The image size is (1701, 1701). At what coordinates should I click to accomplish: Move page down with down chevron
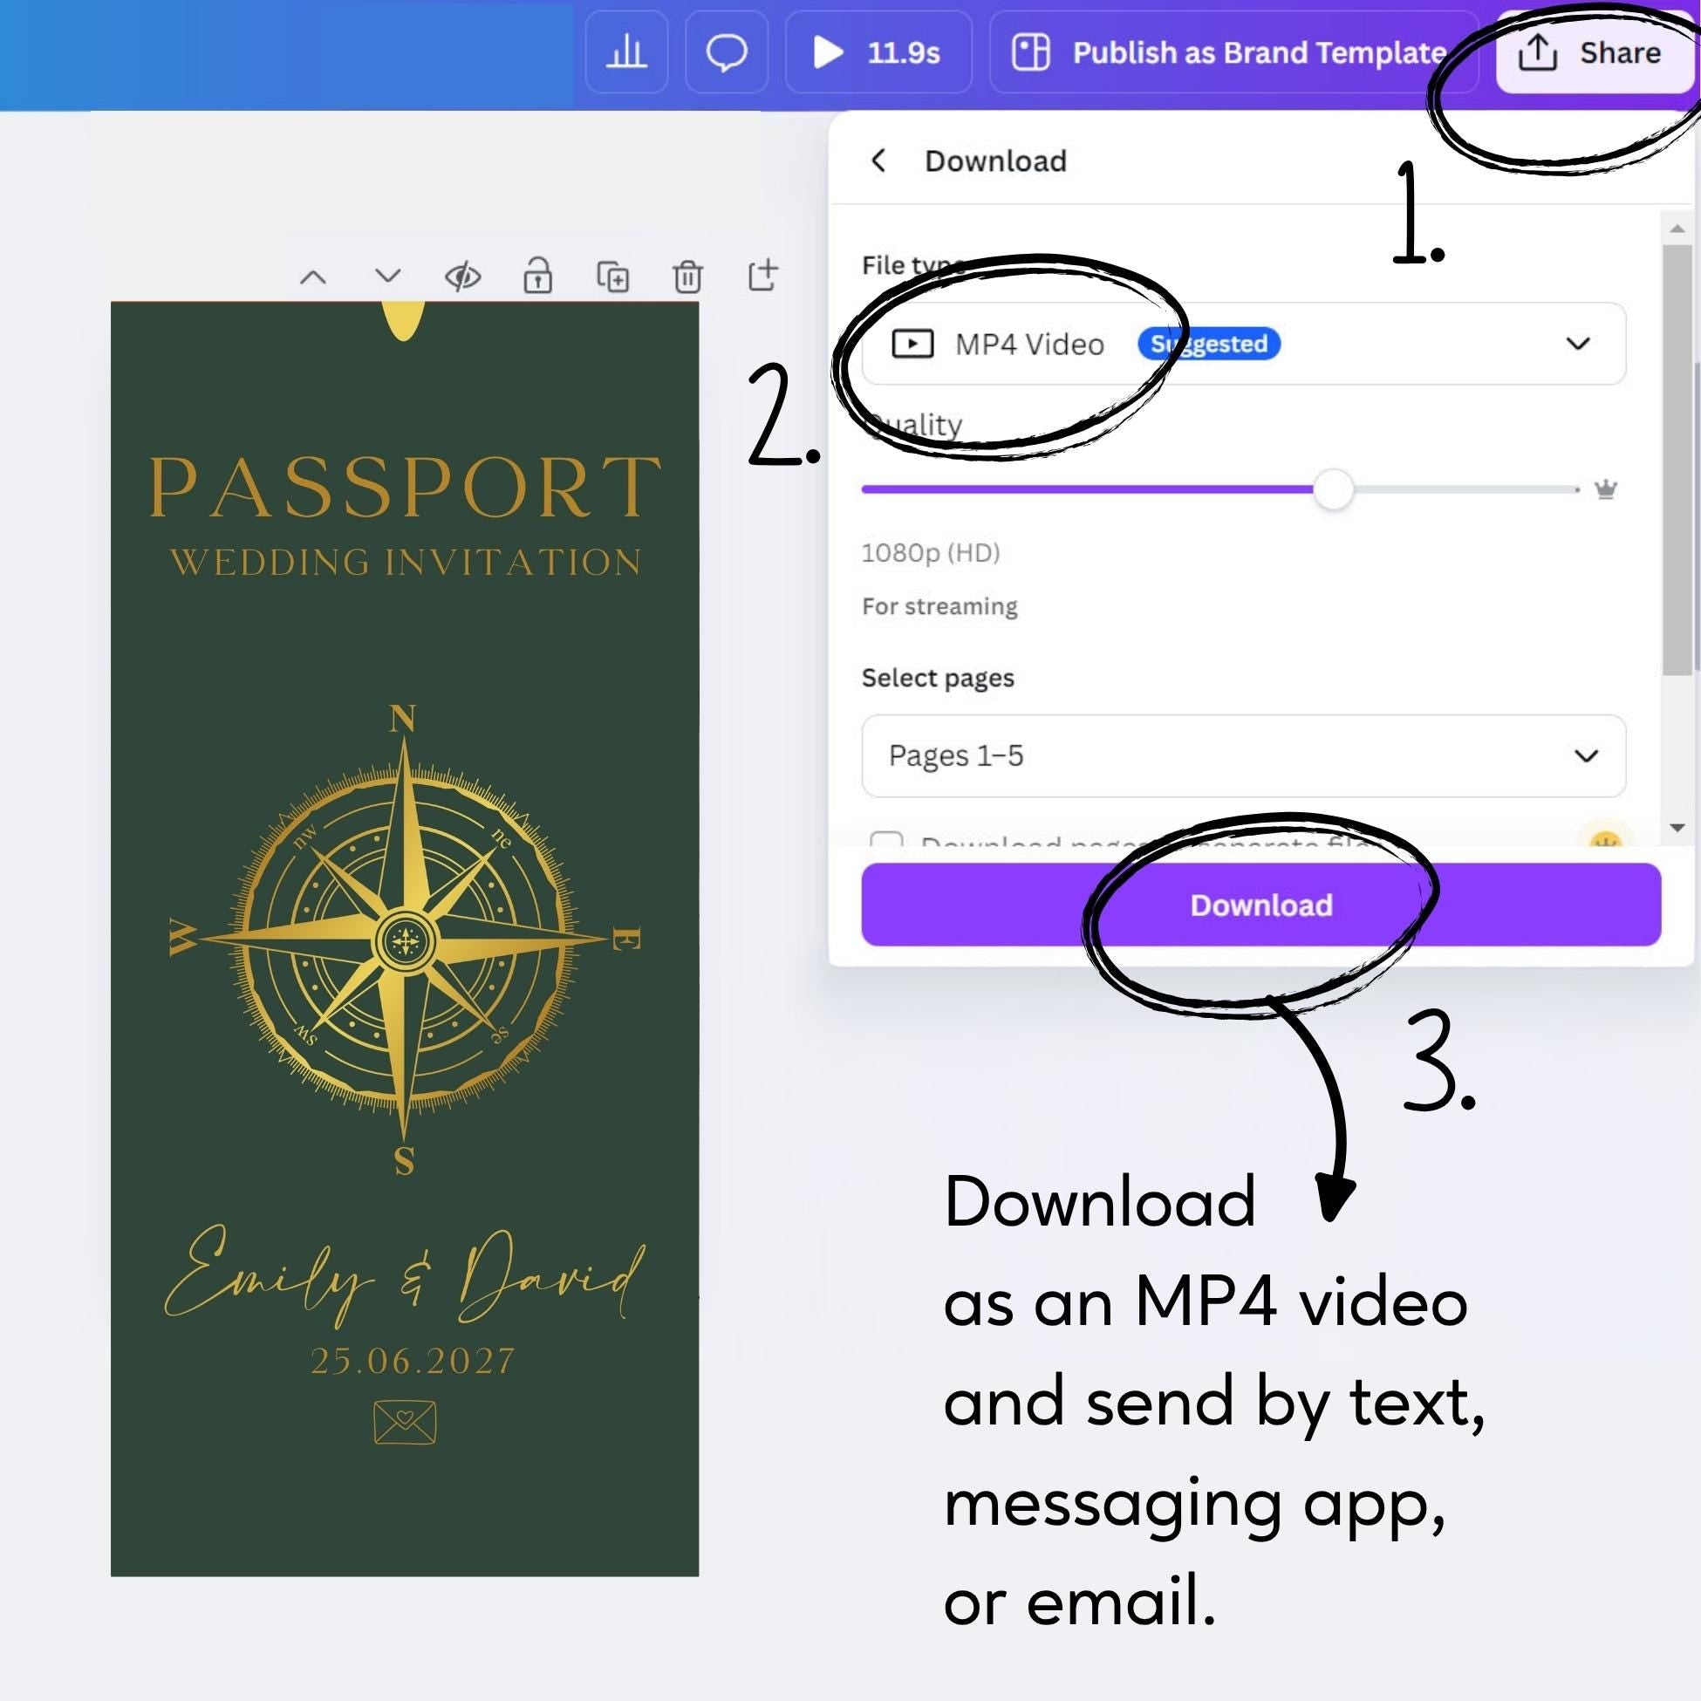tap(387, 276)
